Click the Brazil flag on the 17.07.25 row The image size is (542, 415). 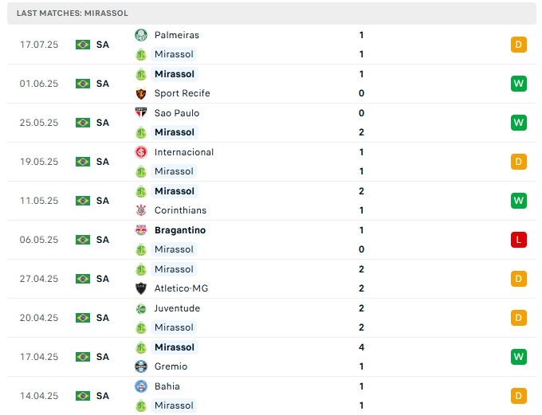pos(83,45)
